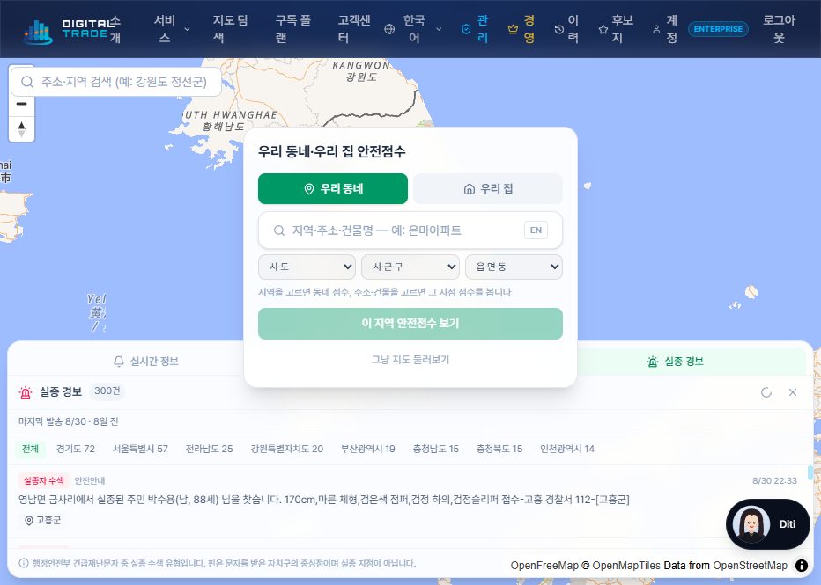This screenshot has width=821, height=585.
Task: Zoom out the map with minus button
Action: [21, 104]
